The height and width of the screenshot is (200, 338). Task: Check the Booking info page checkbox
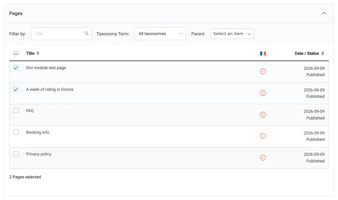pyautogui.click(x=16, y=132)
